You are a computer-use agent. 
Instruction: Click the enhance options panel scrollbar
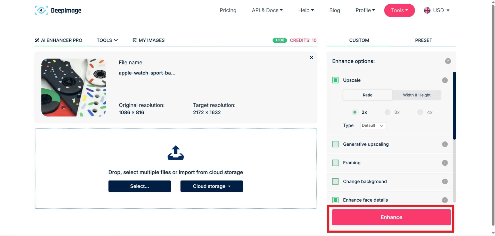tap(454, 106)
